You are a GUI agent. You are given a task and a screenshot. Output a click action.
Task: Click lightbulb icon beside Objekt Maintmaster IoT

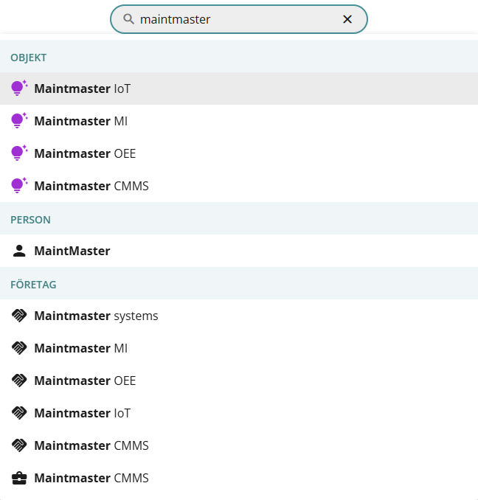(x=19, y=88)
